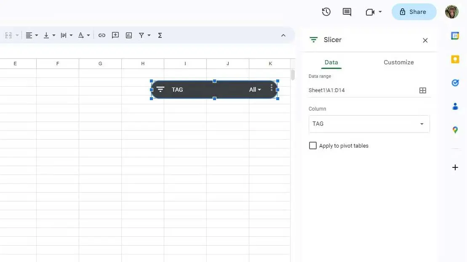Click the Share button
This screenshot has height=262, width=467.
point(414,12)
